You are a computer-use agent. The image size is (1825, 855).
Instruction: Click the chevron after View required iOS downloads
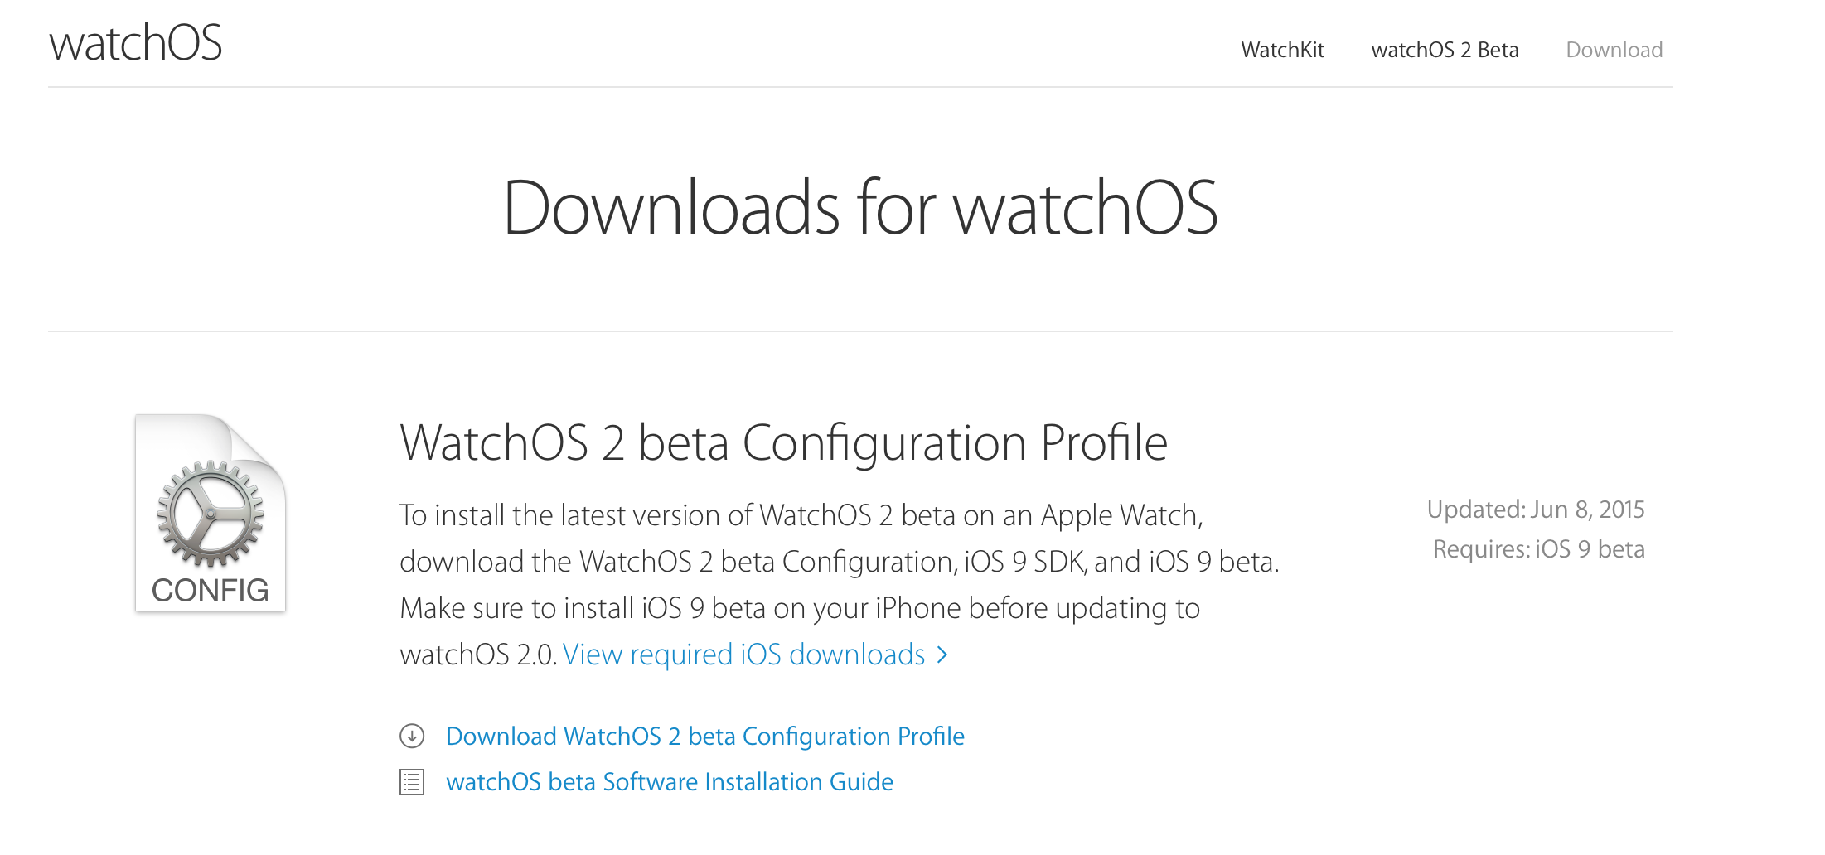point(942,655)
